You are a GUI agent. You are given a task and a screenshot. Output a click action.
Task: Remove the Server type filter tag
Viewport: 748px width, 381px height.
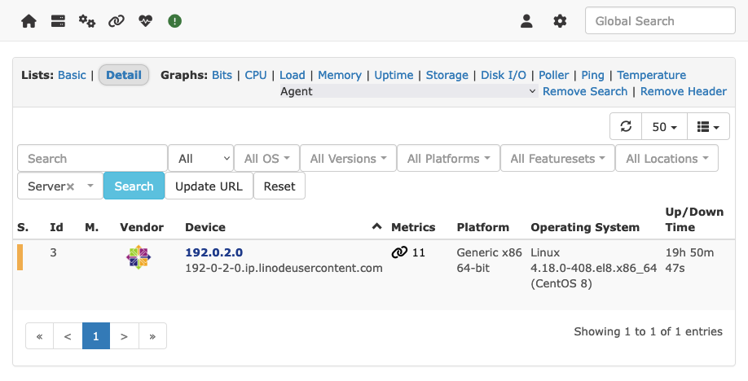coord(71,186)
